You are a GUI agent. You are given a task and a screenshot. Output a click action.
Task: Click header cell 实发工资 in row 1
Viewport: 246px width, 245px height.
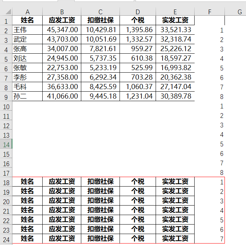[x=175, y=20]
